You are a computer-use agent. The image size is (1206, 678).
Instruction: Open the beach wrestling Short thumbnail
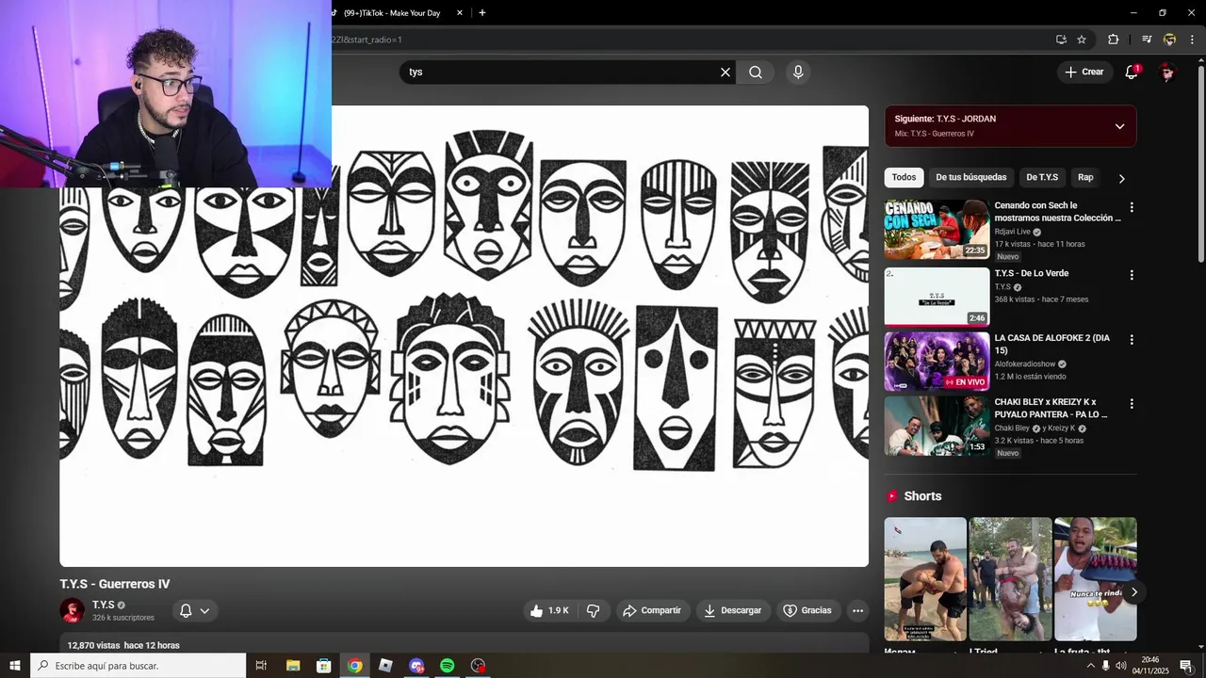click(x=925, y=578)
